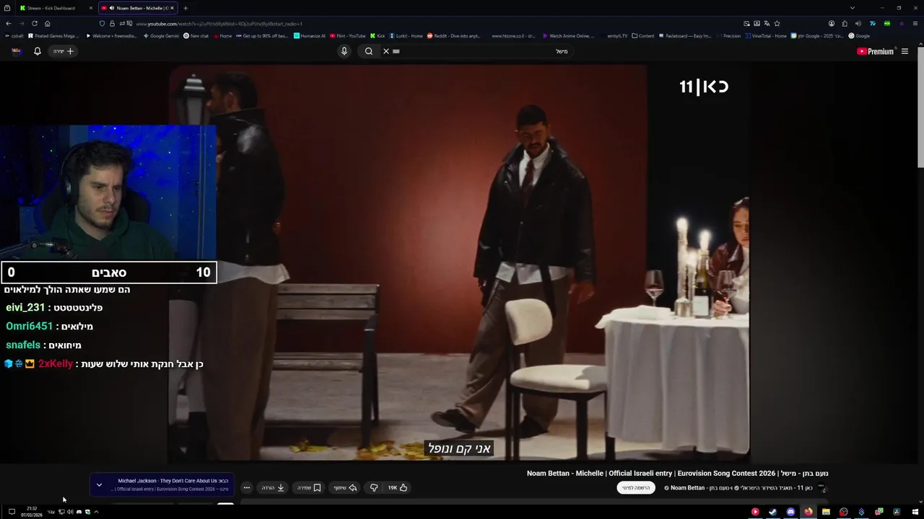Screen dimensions: 924x519
Task: Save the video with the bookmark button
Action: point(309,487)
